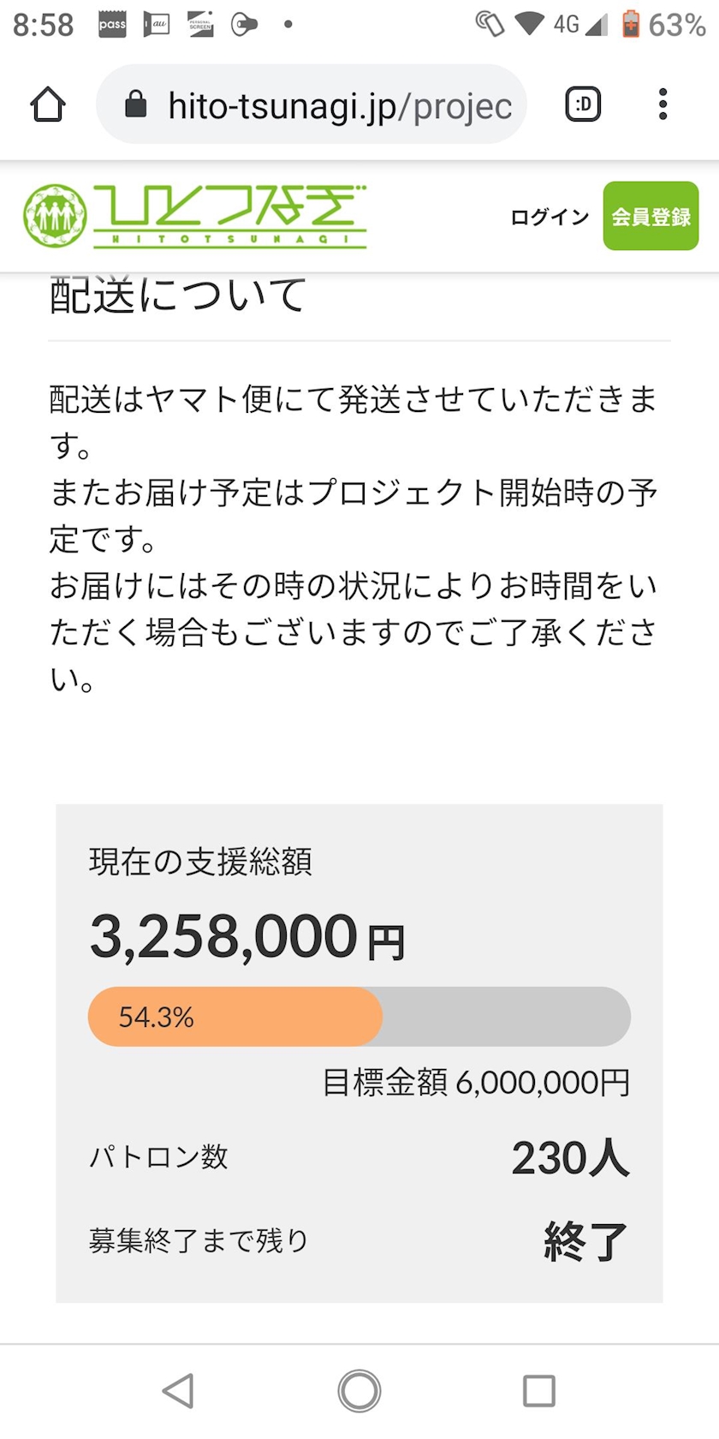719x1439 pixels.
Task: Tap the lock icon in address bar
Action: coord(136,105)
